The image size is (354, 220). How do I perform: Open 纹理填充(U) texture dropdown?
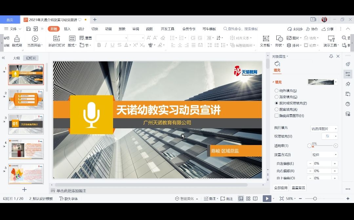[330, 136]
